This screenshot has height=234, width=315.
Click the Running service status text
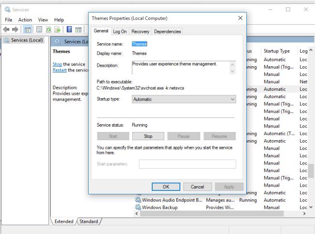140,125
